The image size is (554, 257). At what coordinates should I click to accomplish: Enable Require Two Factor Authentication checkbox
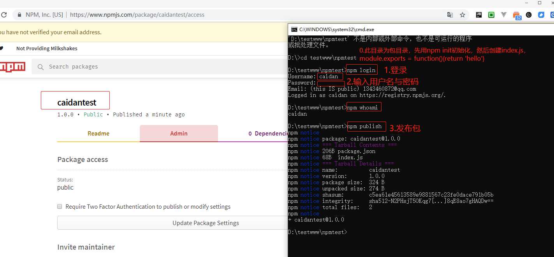point(60,206)
